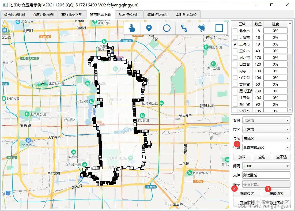Select the map marker tool
Viewport: 295px width, 211px height.
coord(149,28)
